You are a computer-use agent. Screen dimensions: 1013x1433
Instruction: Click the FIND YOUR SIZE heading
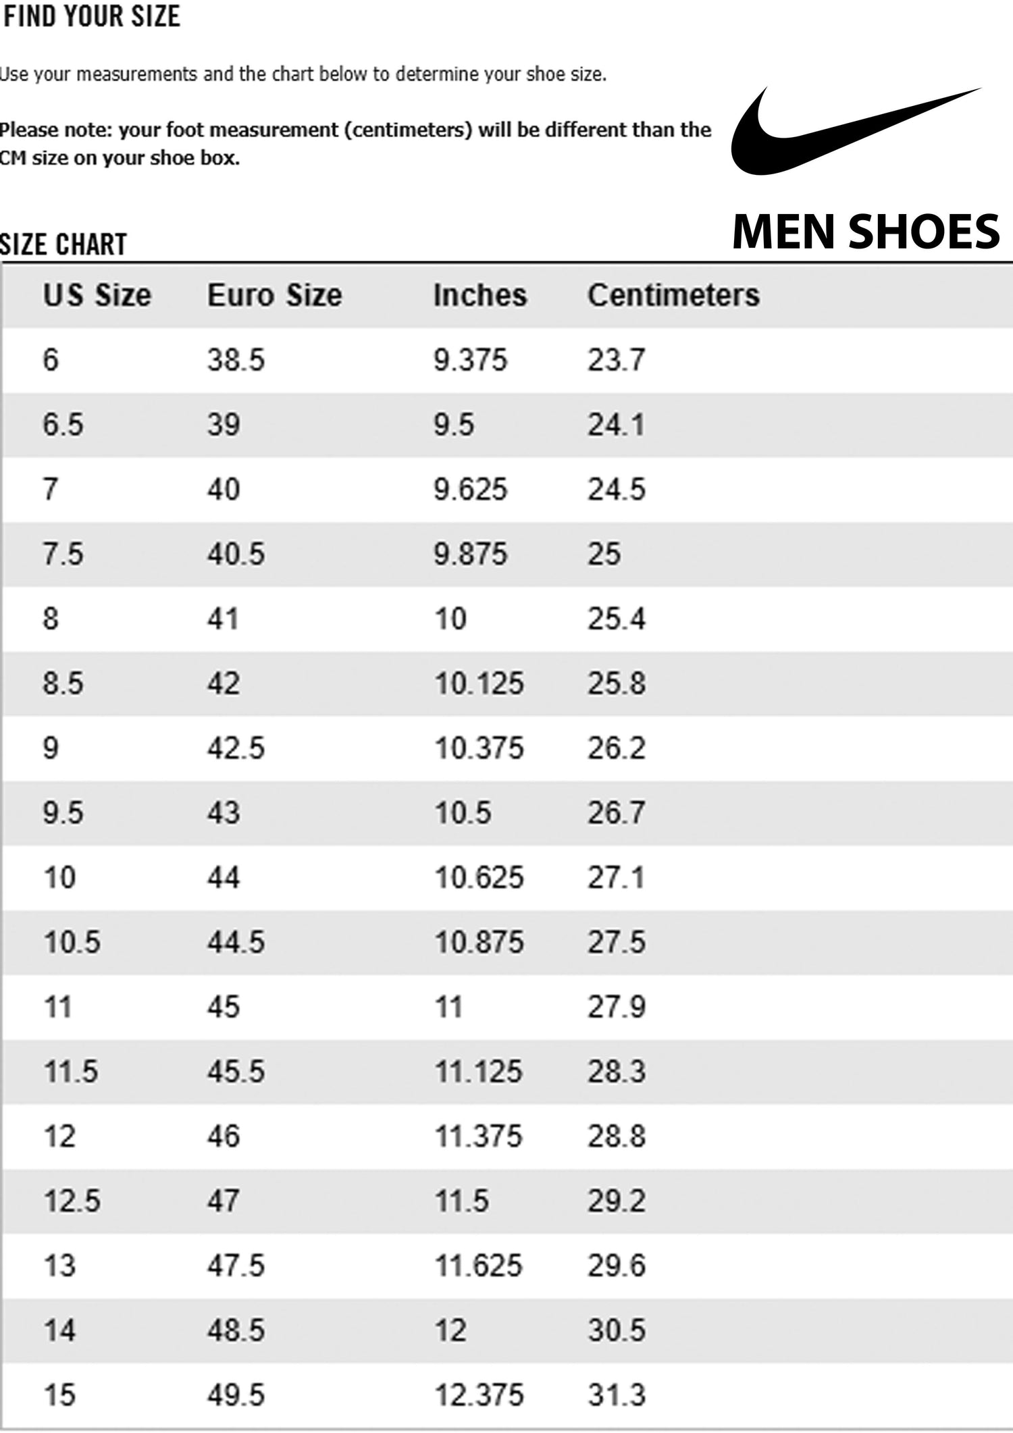click(x=93, y=16)
